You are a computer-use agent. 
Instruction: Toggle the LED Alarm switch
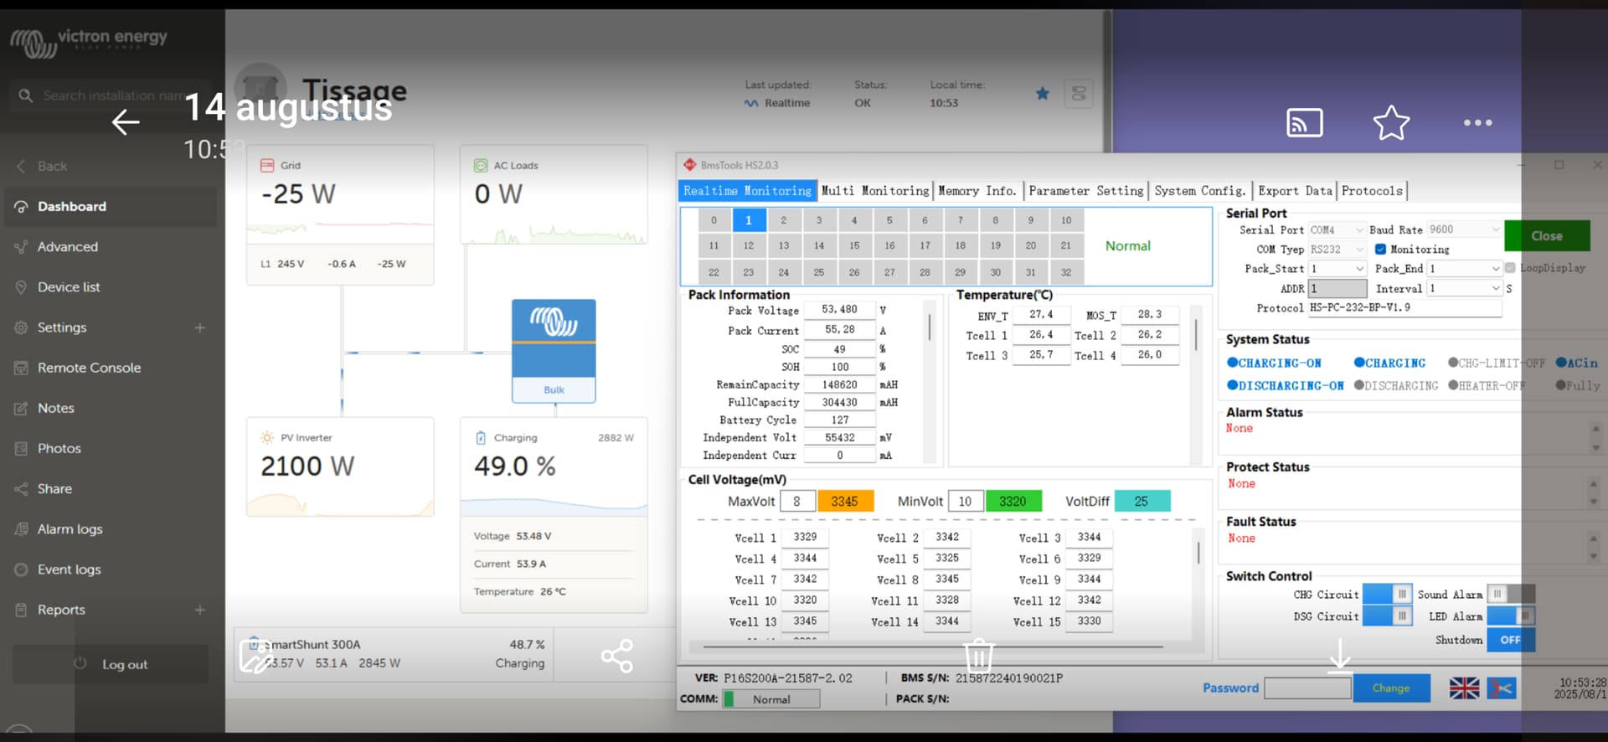pyautogui.click(x=1511, y=616)
